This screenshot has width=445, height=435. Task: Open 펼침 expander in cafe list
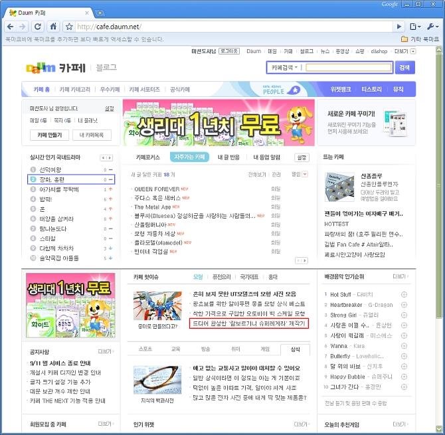point(305,174)
